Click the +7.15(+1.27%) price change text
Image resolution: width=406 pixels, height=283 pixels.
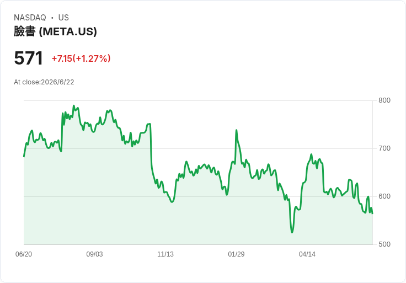(81, 58)
